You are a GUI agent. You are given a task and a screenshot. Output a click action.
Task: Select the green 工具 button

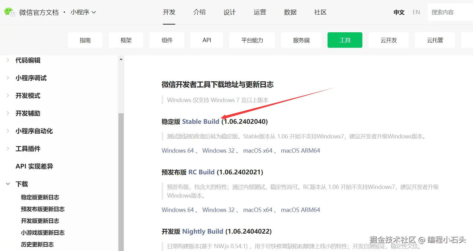[x=345, y=40]
